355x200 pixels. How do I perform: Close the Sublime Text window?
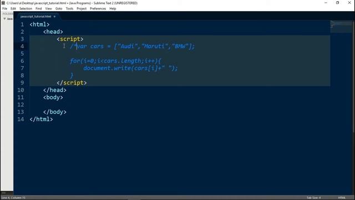(x=349, y=3)
